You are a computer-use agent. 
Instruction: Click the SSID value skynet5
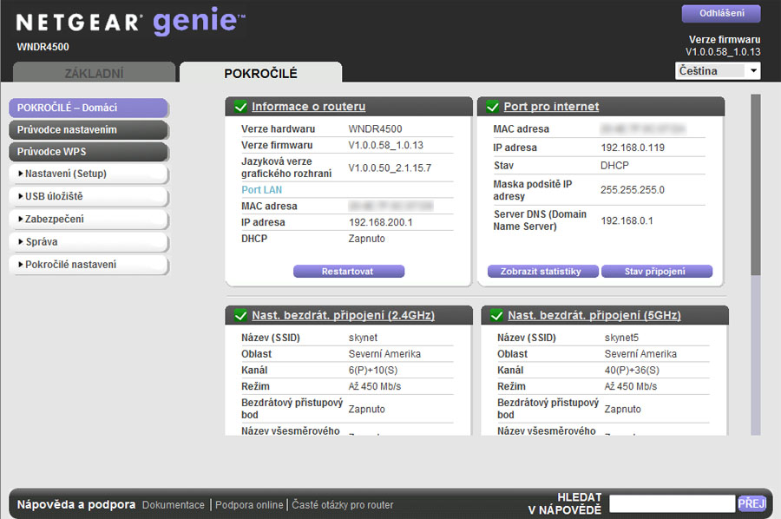tap(621, 338)
